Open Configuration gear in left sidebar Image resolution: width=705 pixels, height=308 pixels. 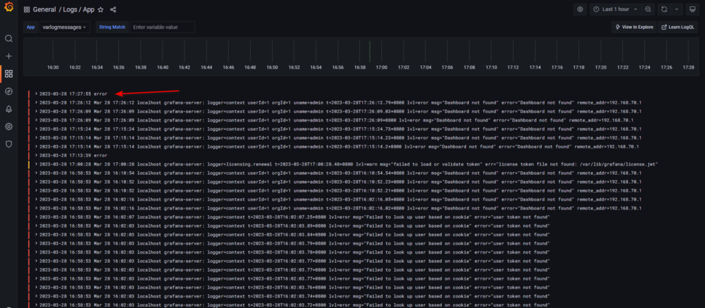pos(8,126)
